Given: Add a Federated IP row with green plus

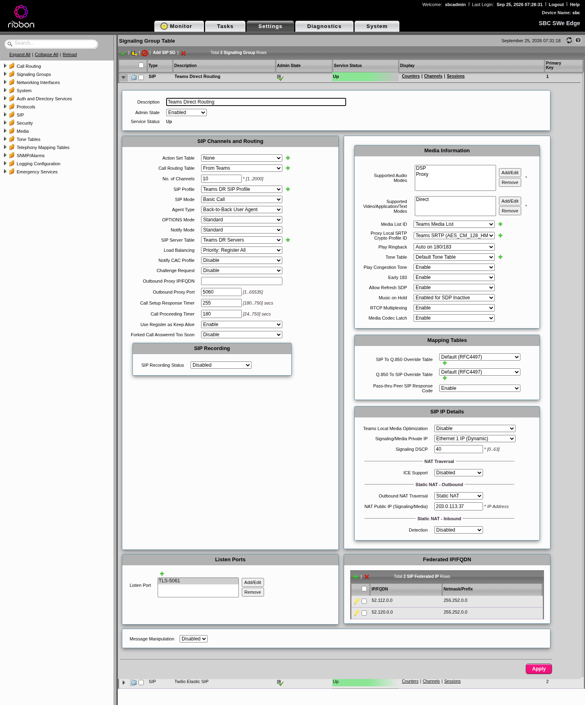Looking at the screenshot, I should click(356, 577).
